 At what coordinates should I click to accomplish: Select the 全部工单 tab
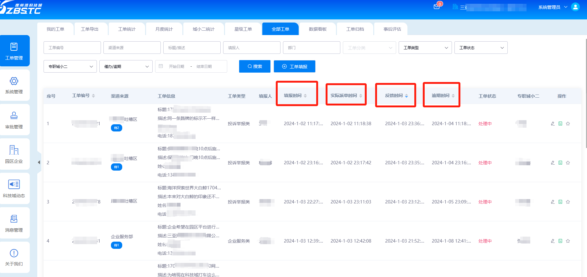(x=280, y=29)
